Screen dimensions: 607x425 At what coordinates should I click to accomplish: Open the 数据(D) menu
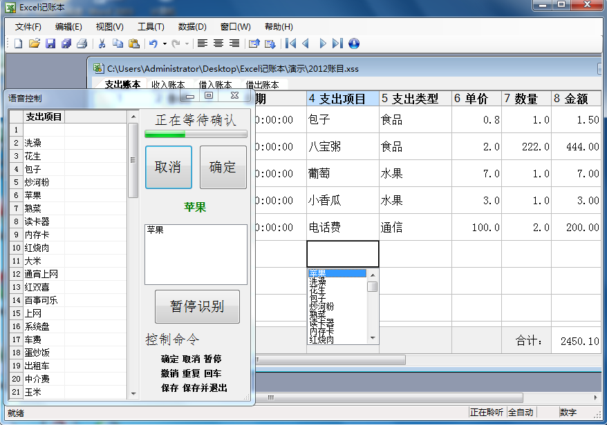coord(192,27)
